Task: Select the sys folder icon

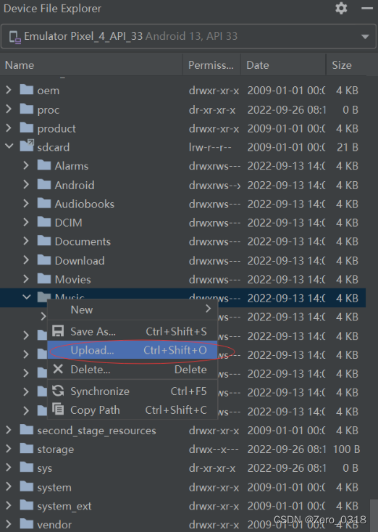Action: pos(27,467)
